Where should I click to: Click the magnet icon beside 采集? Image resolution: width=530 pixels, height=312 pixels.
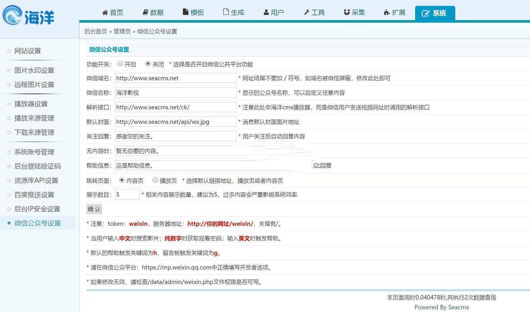347,12
